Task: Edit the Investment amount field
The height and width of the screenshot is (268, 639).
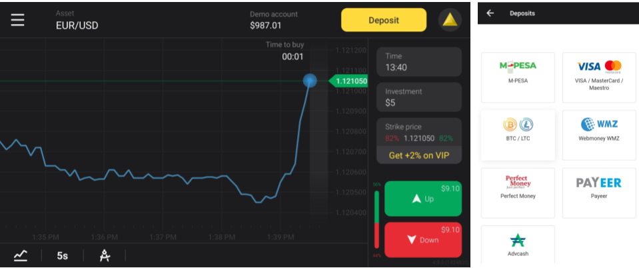Action: (419, 97)
